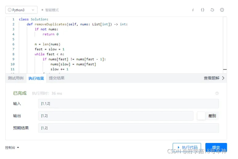Image resolution: width=238 pixels, height=159 pixels.
Task: Open editor settings gear icon
Action: pos(222,10)
